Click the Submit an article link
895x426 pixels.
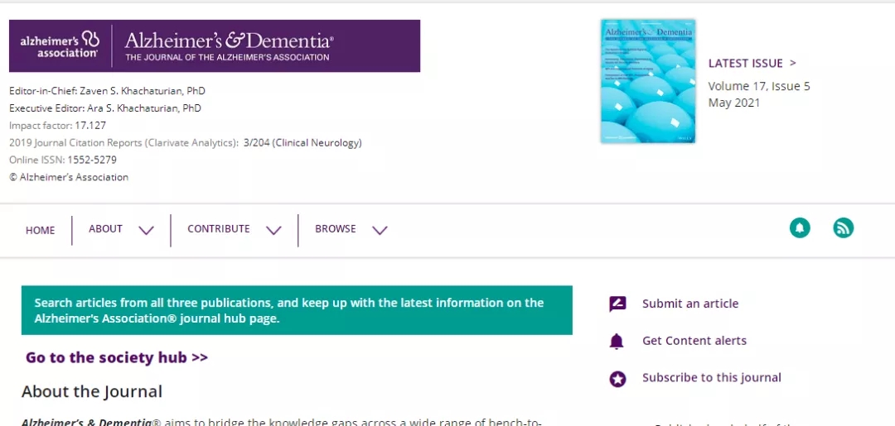(x=689, y=304)
